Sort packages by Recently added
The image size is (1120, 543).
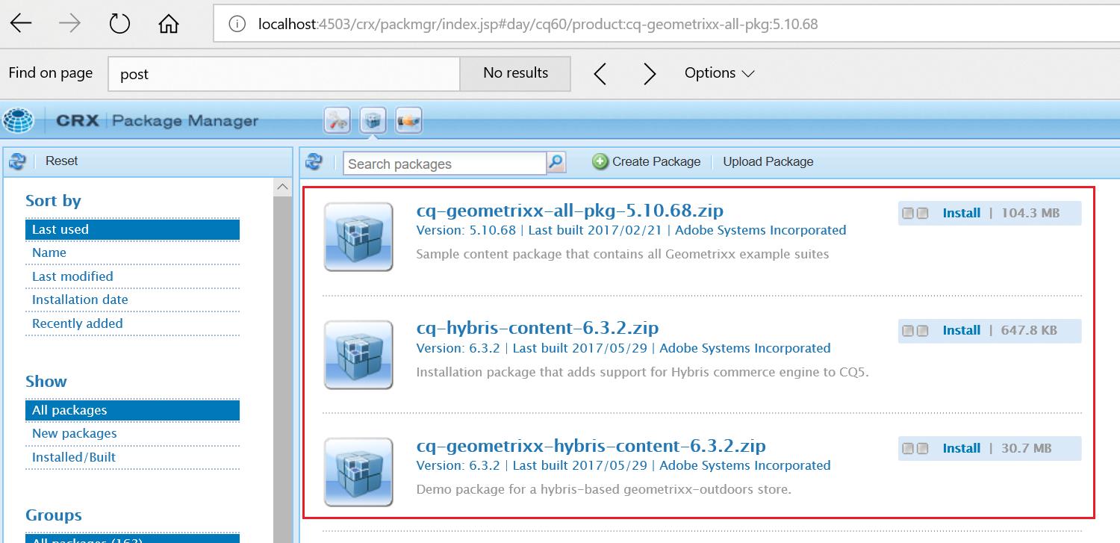(132, 323)
